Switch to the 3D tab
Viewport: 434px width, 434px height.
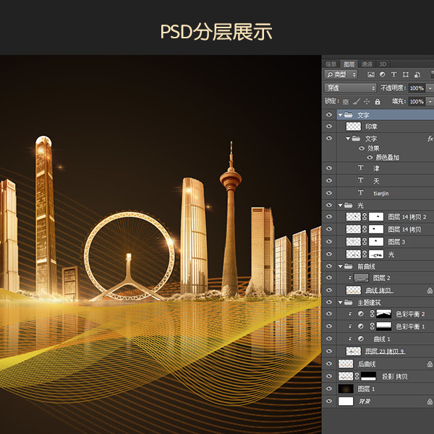(x=383, y=64)
